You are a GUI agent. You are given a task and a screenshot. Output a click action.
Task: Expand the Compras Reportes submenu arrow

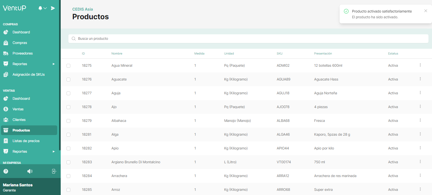(x=54, y=64)
